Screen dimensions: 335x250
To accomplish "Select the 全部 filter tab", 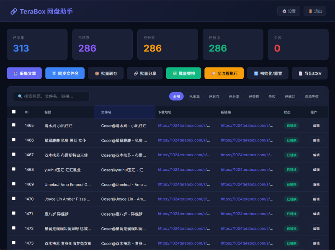I will point(176,96).
